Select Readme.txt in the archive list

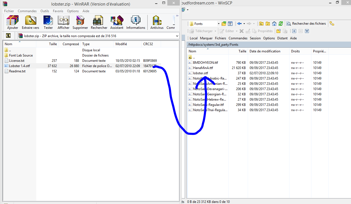(x=17, y=71)
